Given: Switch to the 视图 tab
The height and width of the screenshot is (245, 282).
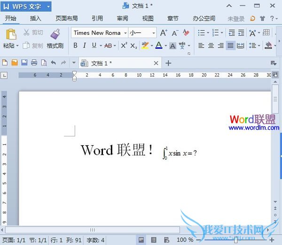Looking at the screenshot, I should (x=148, y=18).
